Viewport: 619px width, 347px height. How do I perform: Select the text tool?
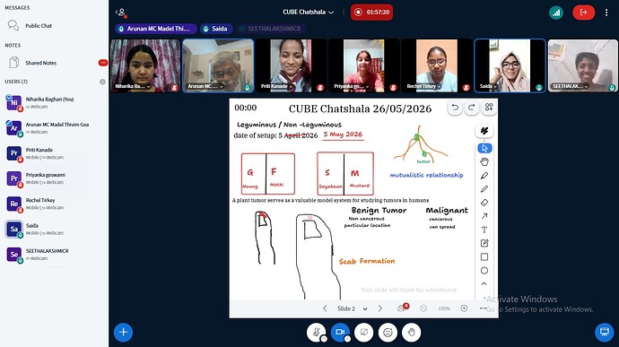[484, 230]
